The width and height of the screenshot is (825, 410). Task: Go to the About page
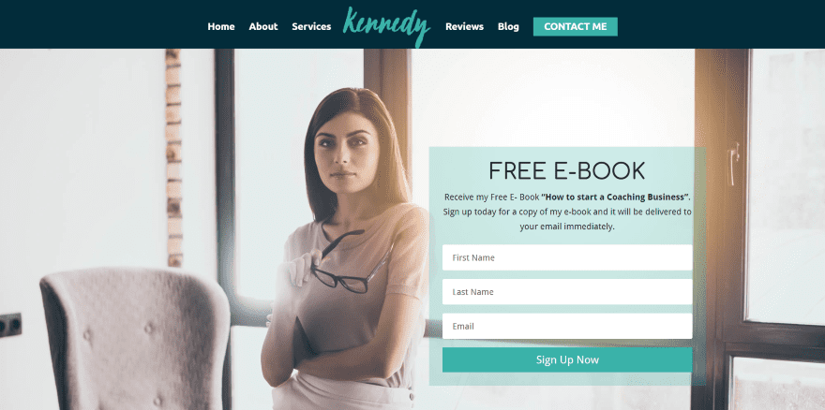click(263, 27)
